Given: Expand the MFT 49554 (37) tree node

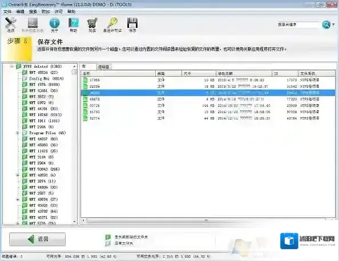Looking at the screenshot, I should pos(18,200).
